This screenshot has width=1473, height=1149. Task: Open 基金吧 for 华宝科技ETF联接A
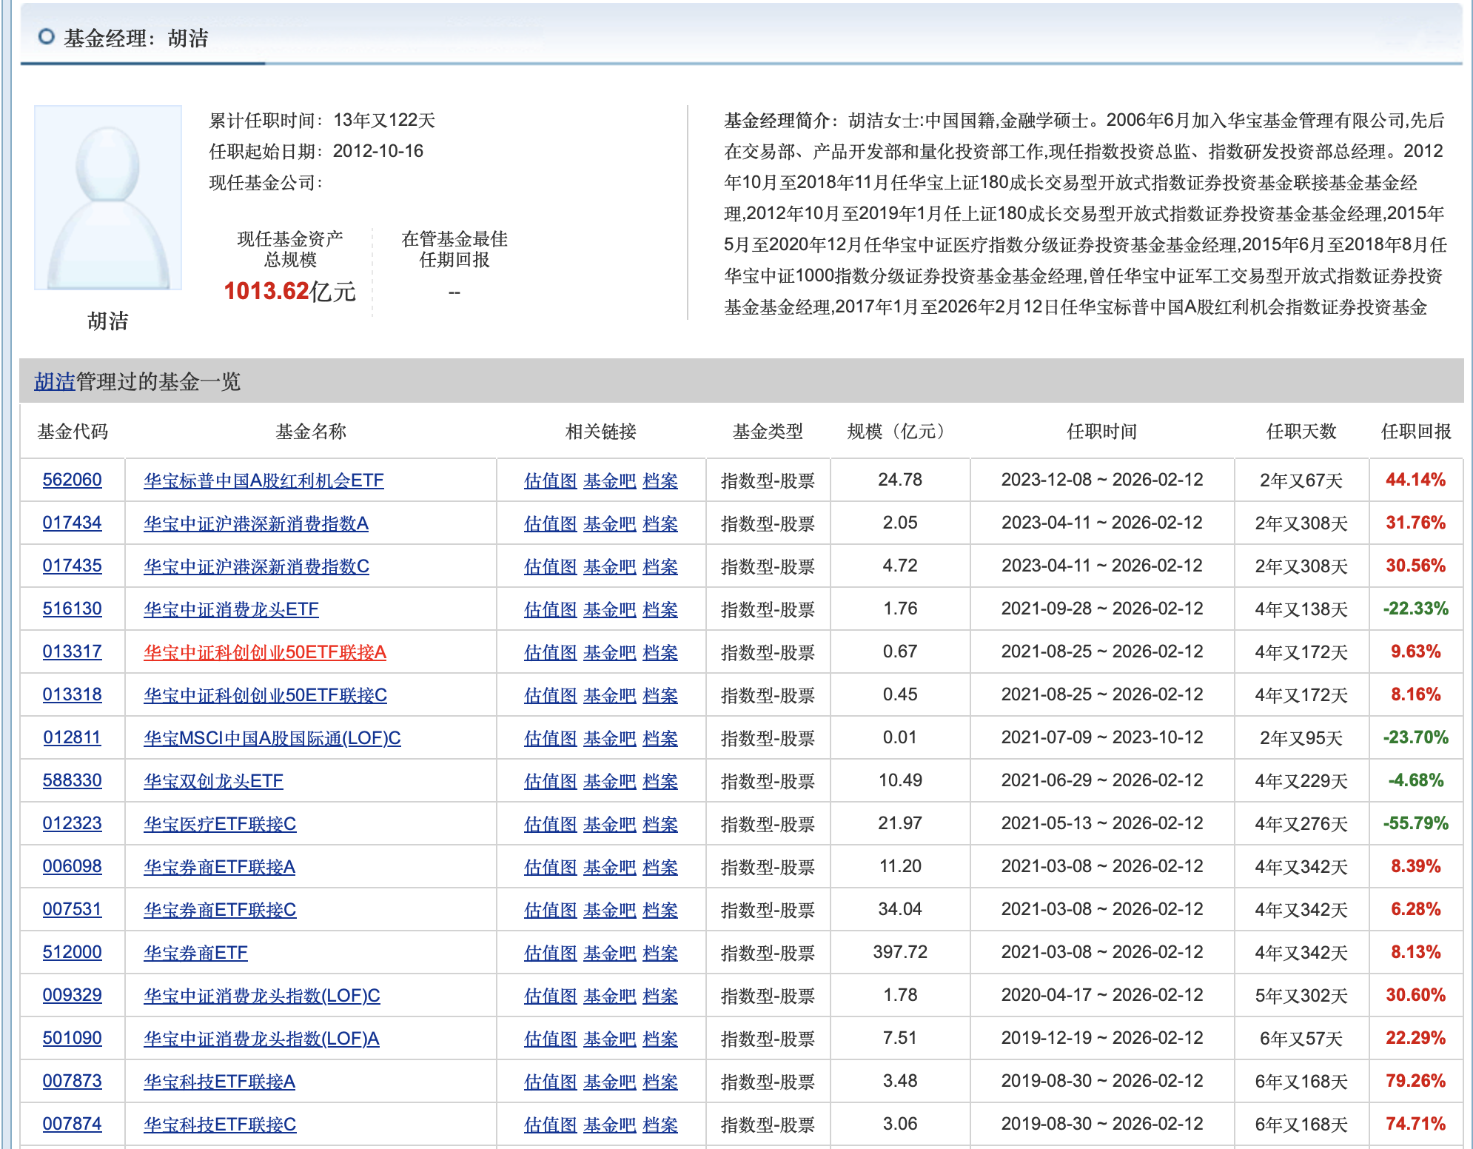(609, 1082)
